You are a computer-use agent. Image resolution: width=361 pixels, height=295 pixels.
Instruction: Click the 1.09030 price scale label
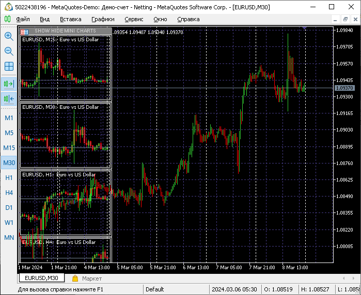[x=344, y=129]
